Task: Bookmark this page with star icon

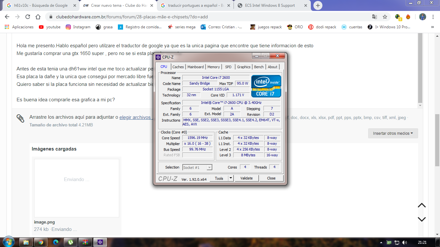Action: click(x=385, y=17)
